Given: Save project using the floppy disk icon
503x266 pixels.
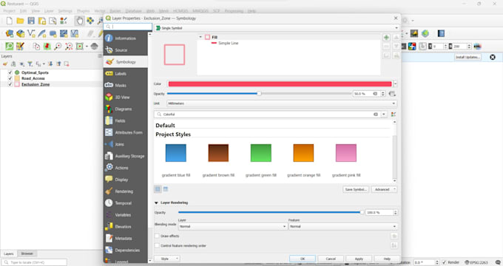Looking at the screenshot, I should (x=31, y=21).
